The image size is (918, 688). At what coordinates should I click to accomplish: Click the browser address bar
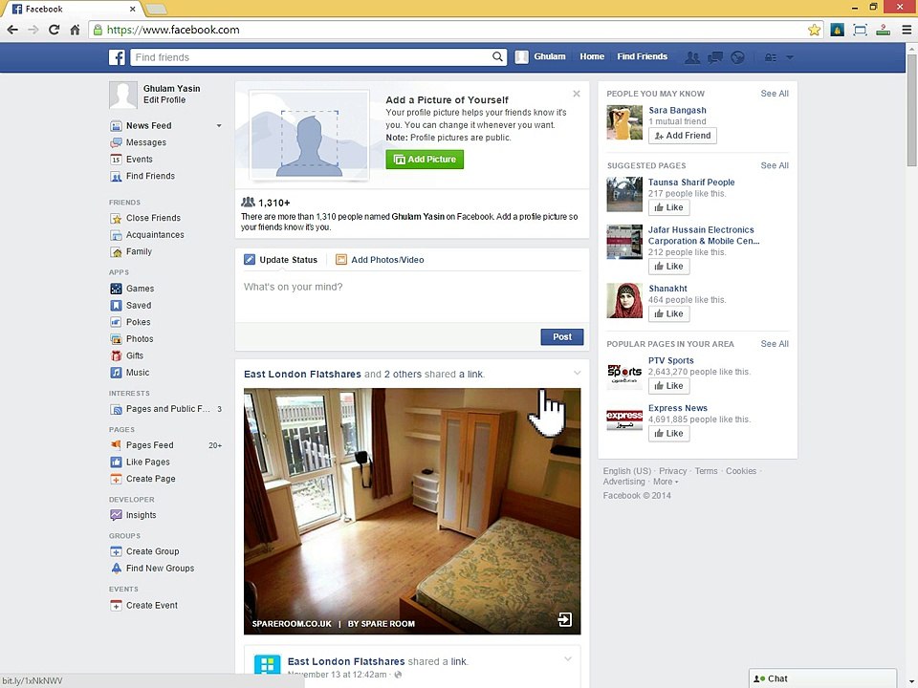click(x=453, y=30)
